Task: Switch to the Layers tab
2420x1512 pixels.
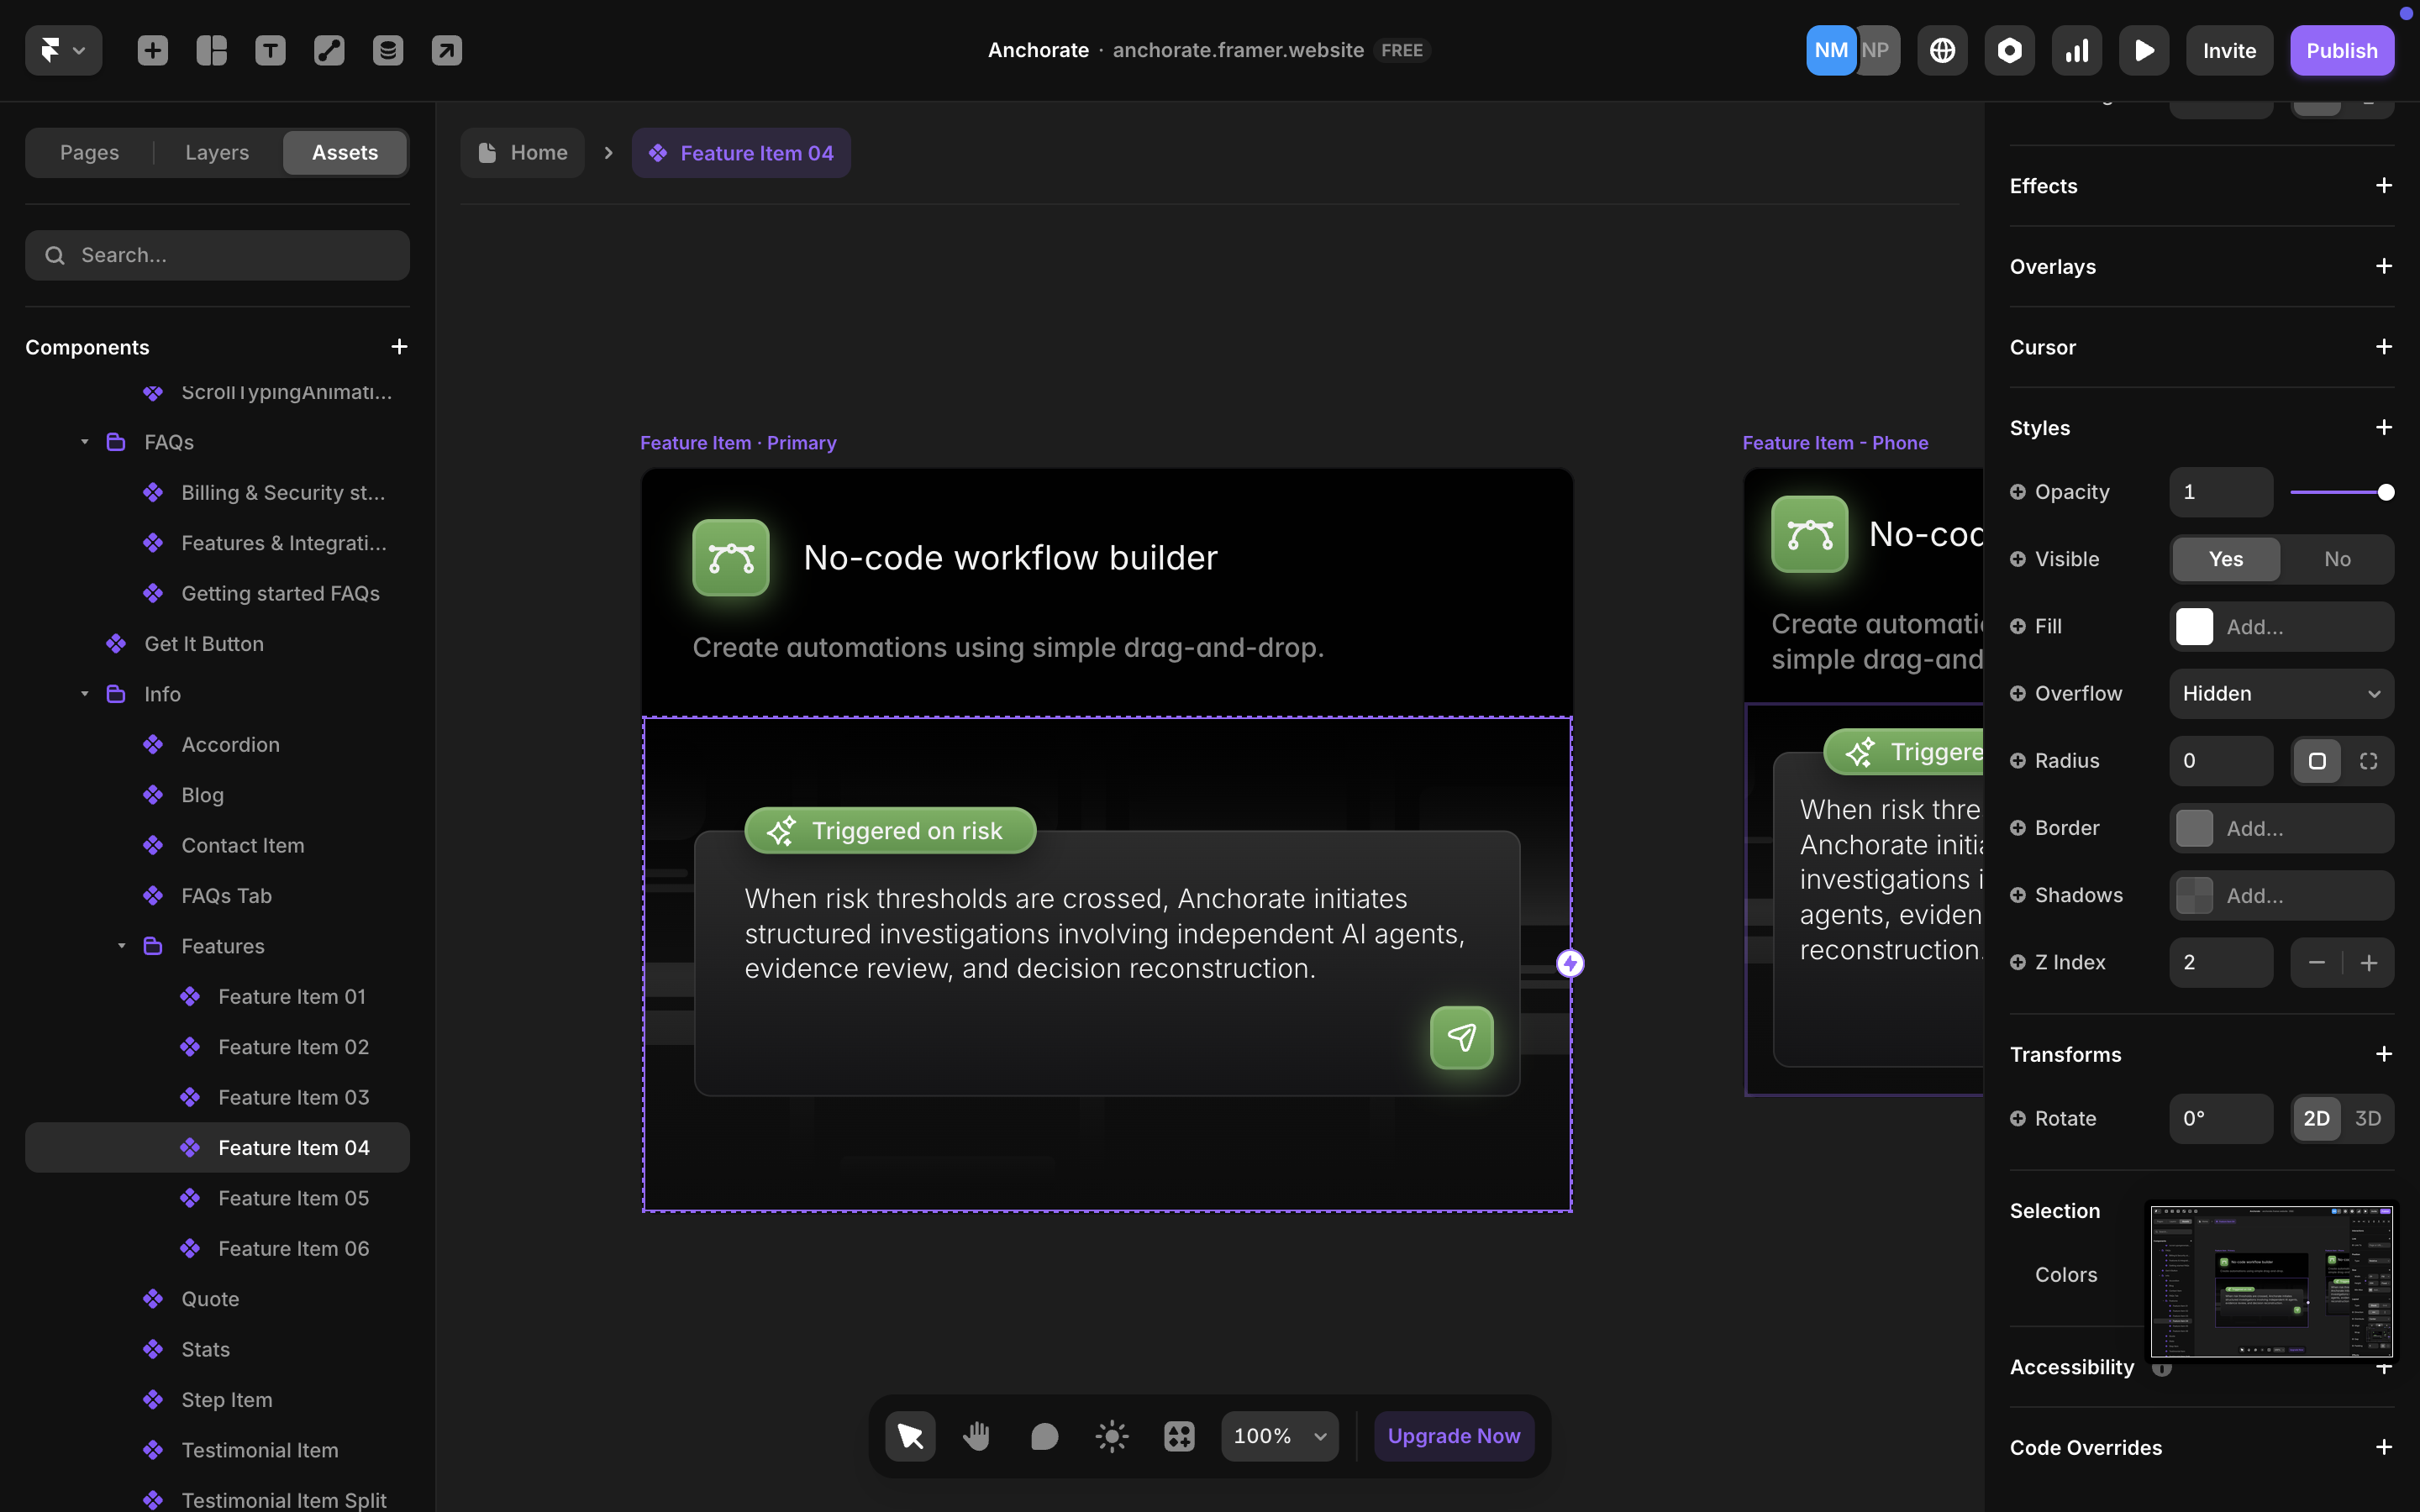Action: 216,152
